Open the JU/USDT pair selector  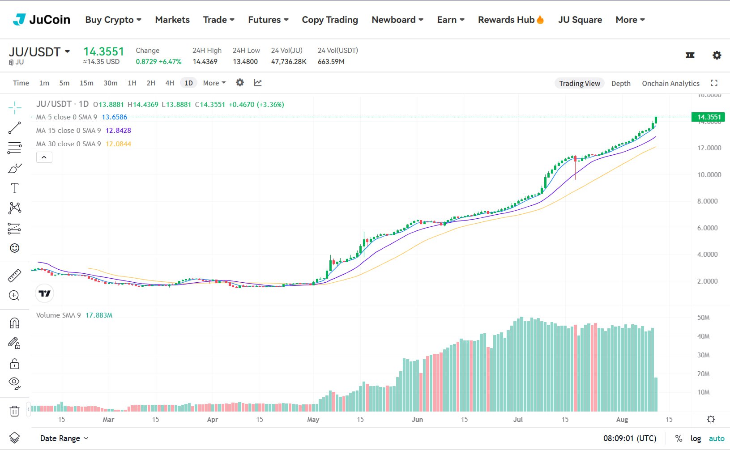tap(39, 52)
